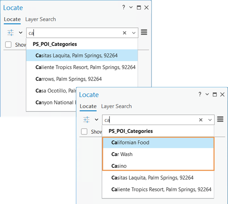Screen dimensions: 228x204
Task: Click inside the lower Locate search field
Action: point(150,120)
